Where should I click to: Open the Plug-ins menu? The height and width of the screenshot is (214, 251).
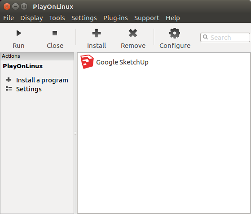click(x=115, y=18)
